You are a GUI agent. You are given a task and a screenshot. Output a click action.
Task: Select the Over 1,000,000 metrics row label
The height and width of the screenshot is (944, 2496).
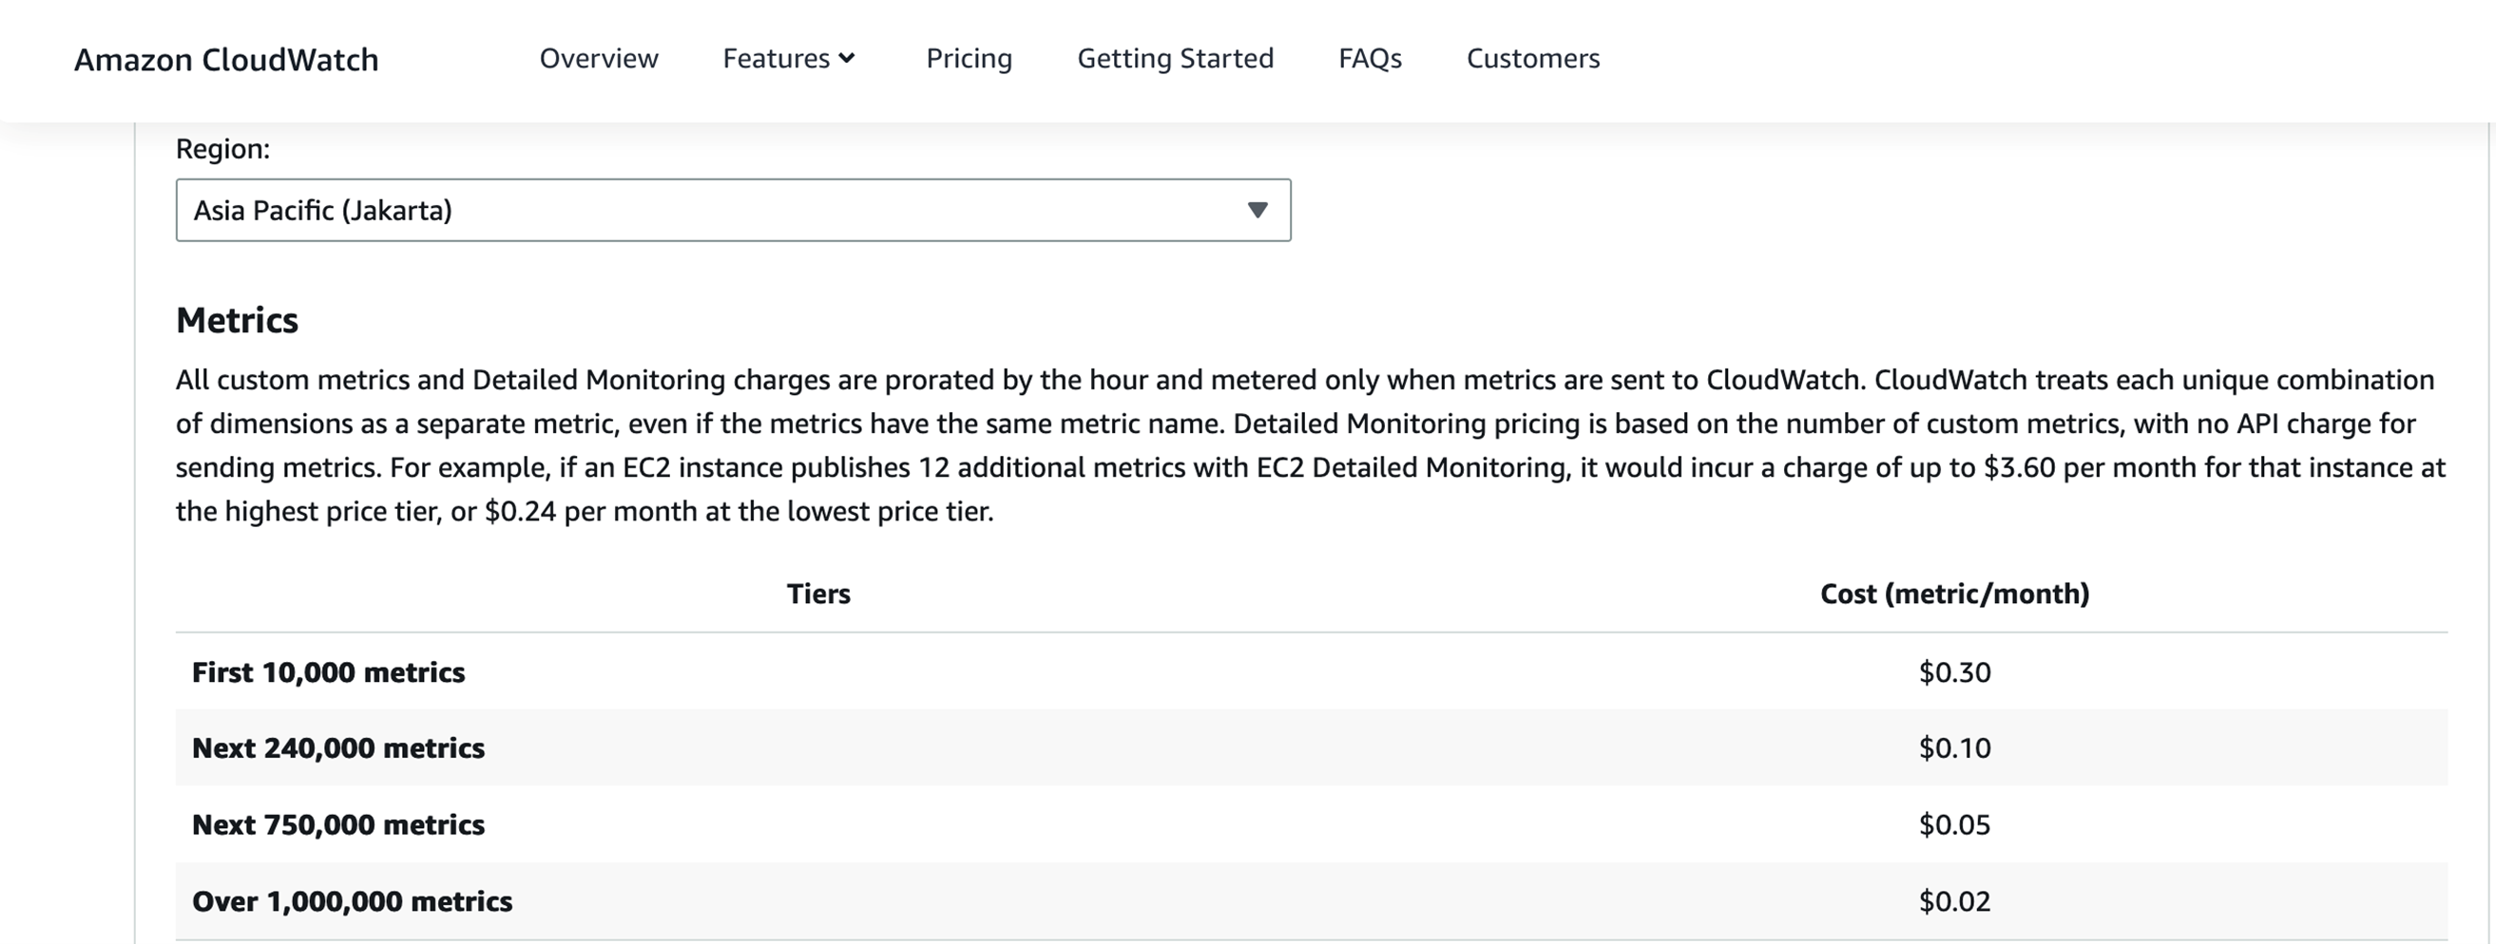coord(352,901)
